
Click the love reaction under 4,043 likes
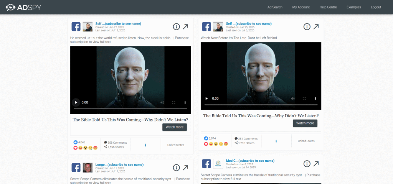pos(76,148)
